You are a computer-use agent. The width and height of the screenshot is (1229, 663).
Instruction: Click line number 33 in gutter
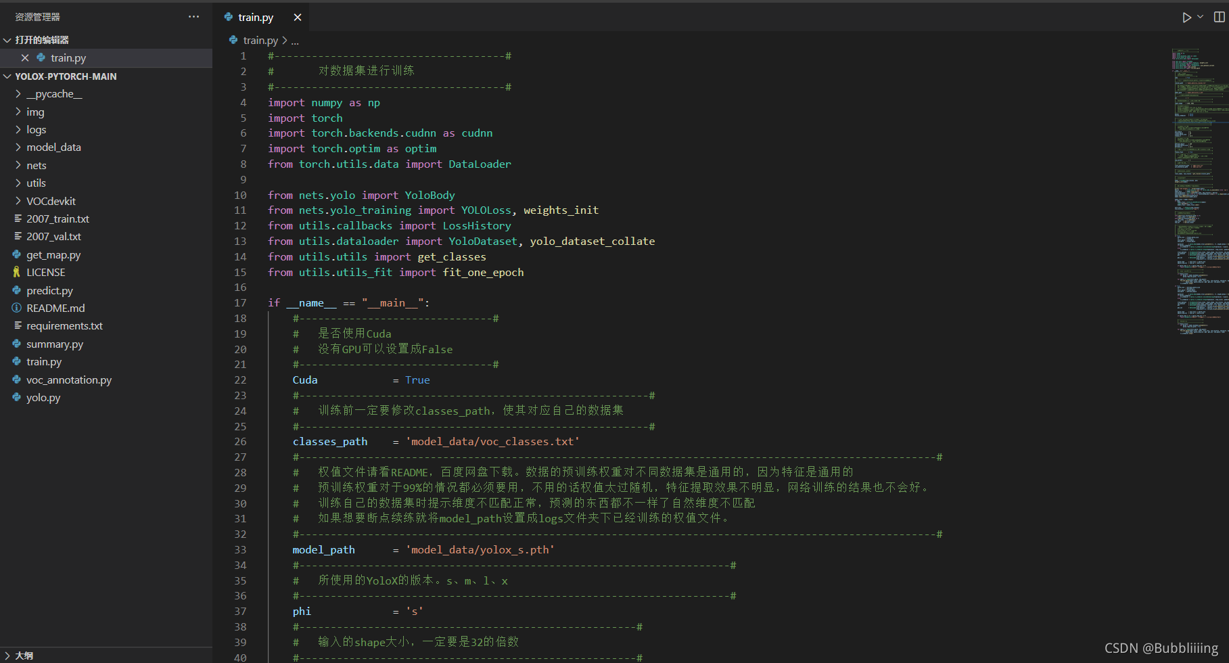click(x=240, y=550)
